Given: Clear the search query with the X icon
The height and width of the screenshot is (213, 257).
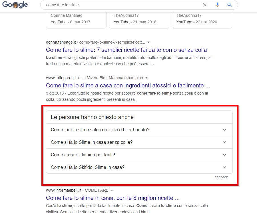Looking at the screenshot, I should click(204, 5).
